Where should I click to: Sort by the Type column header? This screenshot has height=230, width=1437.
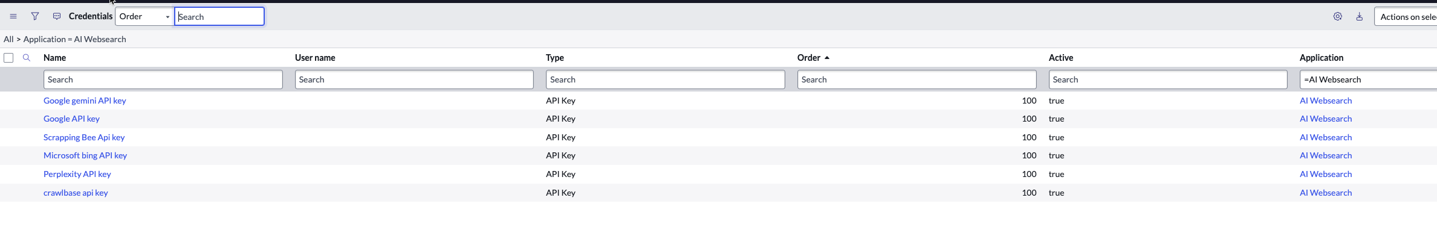[x=555, y=58]
